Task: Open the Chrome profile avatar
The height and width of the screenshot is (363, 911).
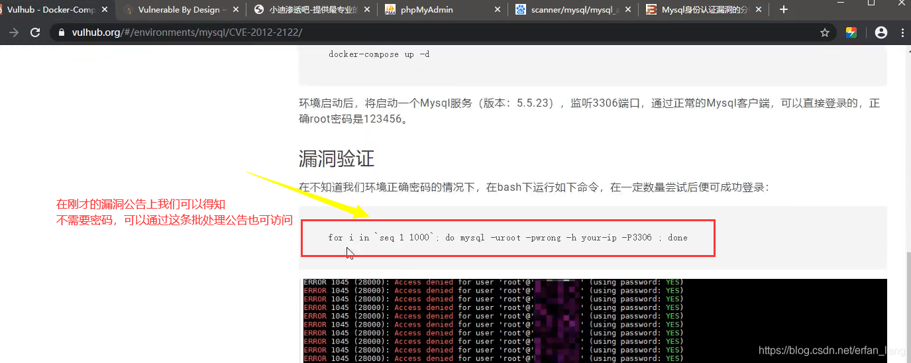Action: 881,32
